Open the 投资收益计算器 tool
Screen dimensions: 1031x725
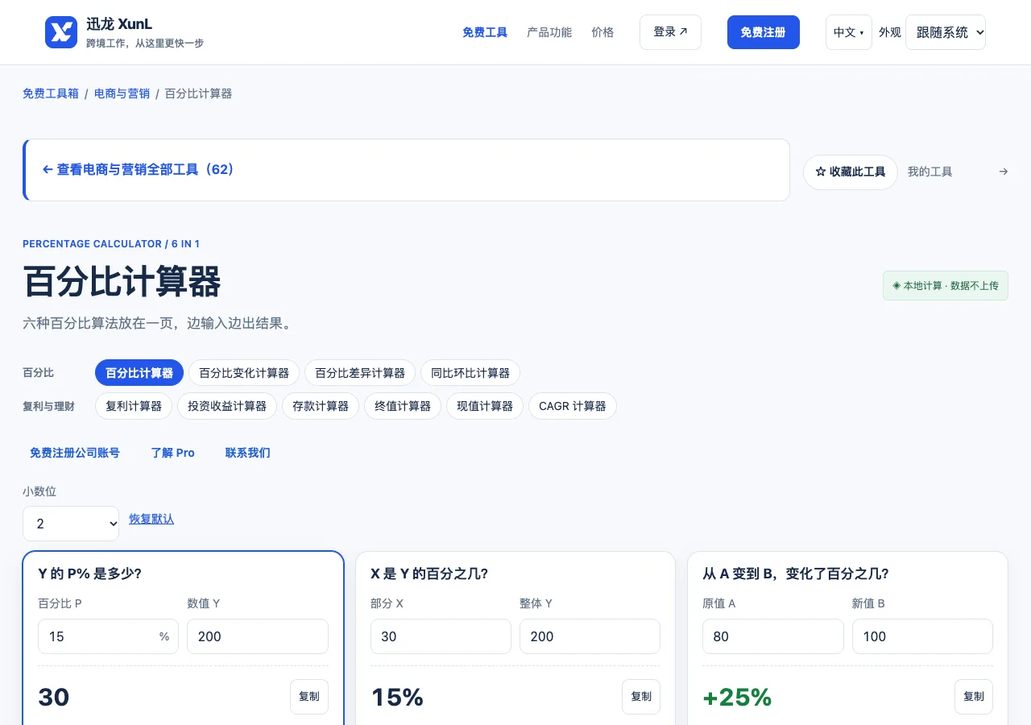227,406
